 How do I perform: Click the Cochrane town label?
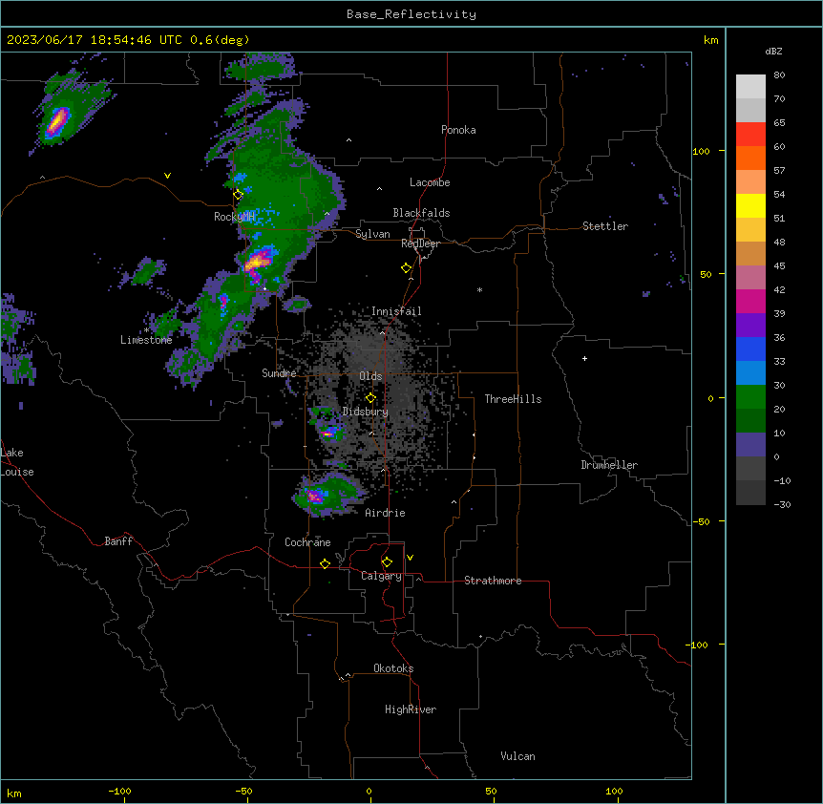click(307, 542)
